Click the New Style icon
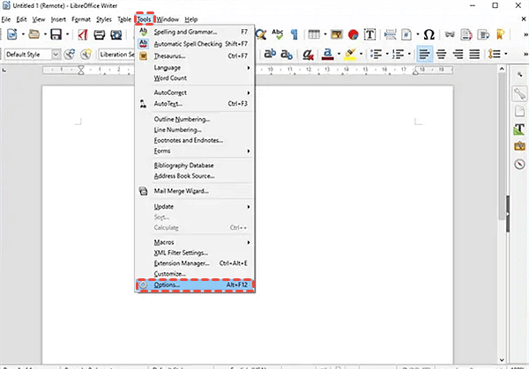Image resolution: width=529 pixels, height=369 pixels. point(86,55)
